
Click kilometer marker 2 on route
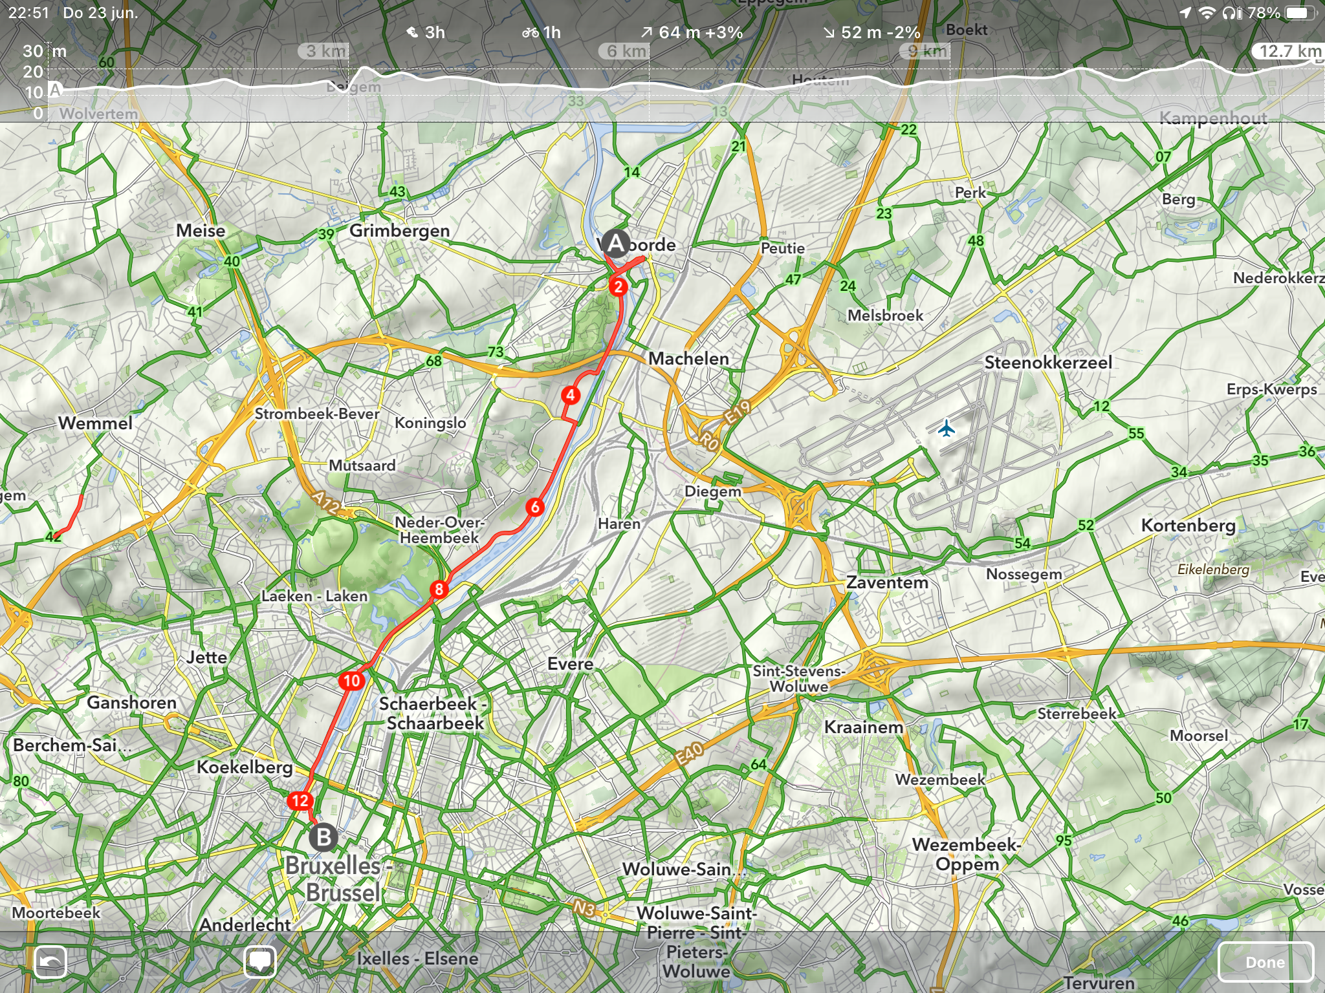pyautogui.click(x=619, y=286)
